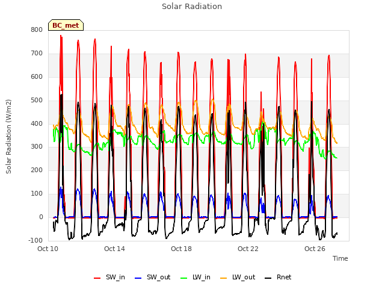
Task: Toggle the Rnet legend entry
Action: pyautogui.click(x=278, y=277)
